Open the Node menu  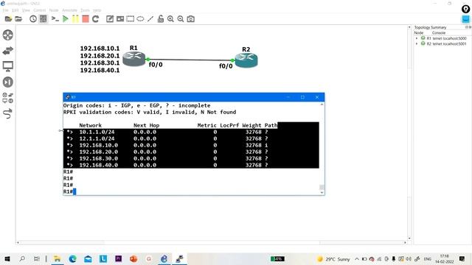tap(54, 10)
